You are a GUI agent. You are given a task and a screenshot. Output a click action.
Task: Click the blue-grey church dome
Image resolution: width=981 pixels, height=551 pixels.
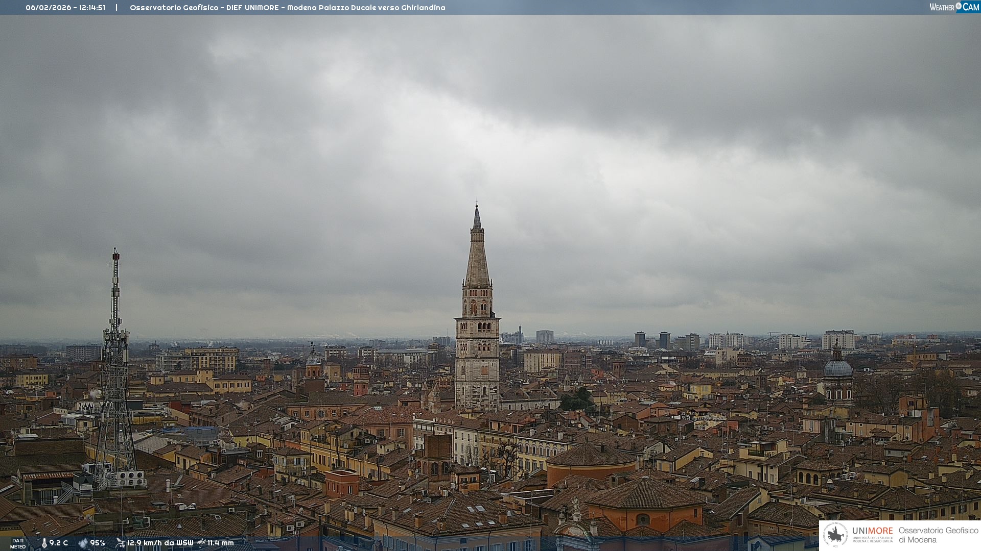[x=838, y=368]
